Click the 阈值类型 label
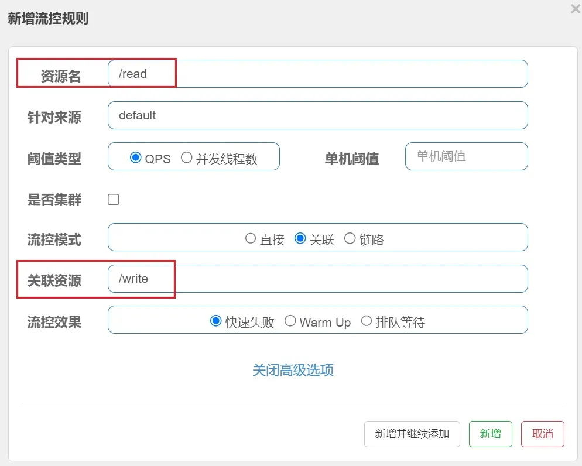Image resolution: width=582 pixels, height=466 pixels. [54, 158]
